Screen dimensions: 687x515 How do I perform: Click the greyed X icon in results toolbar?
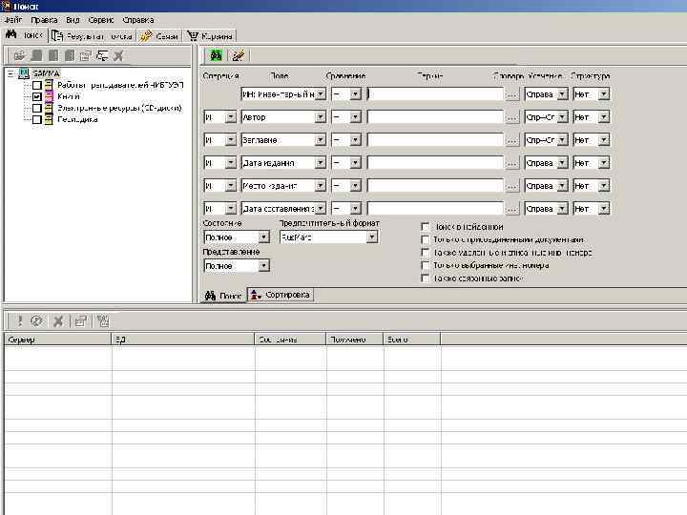pyautogui.click(x=58, y=321)
